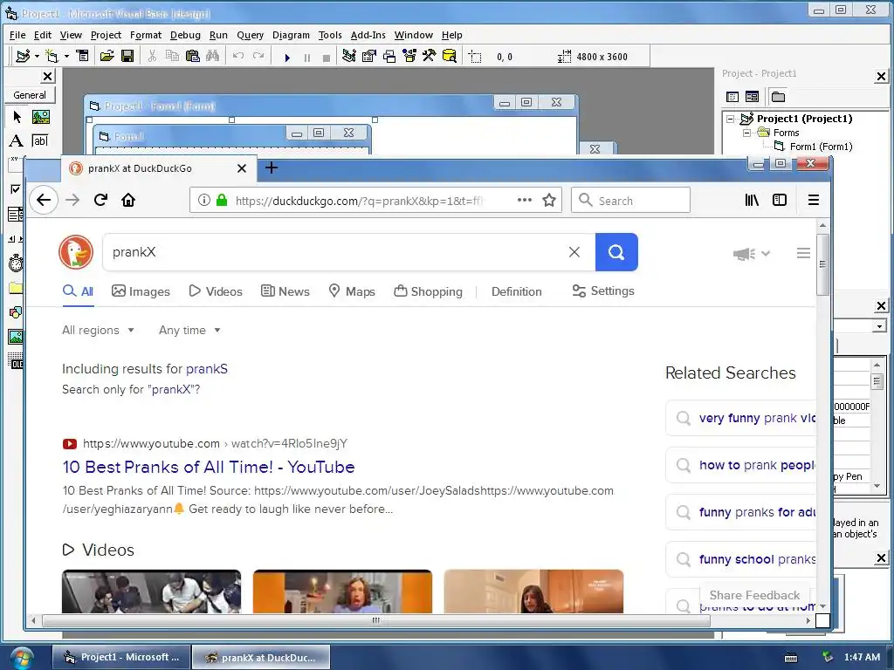This screenshot has width=894, height=670.
Task: Click Search only for "prankX" link
Action: [131, 389]
